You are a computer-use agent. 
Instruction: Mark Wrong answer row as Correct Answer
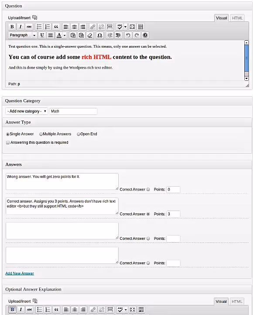(148, 189)
